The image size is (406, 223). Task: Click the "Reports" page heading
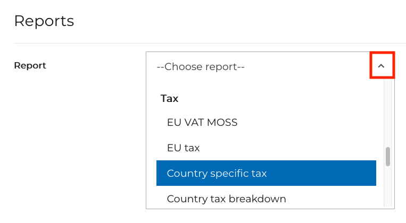(x=44, y=21)
